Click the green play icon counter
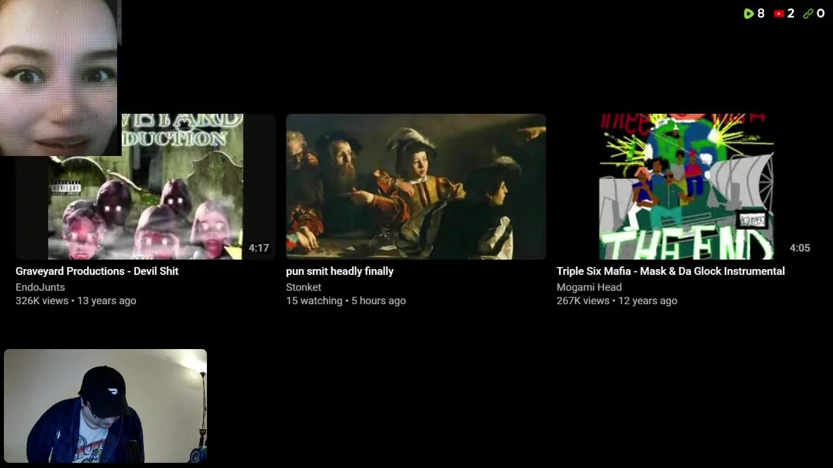Screen dimensions: 833x468 754,13
